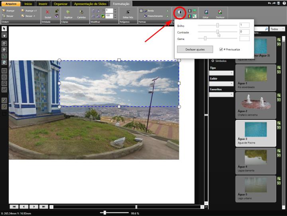Screen dimensions: 287x216
Task: Open the Arquivo menu tab
Action: pyautogui.click(x=11, y=4)
